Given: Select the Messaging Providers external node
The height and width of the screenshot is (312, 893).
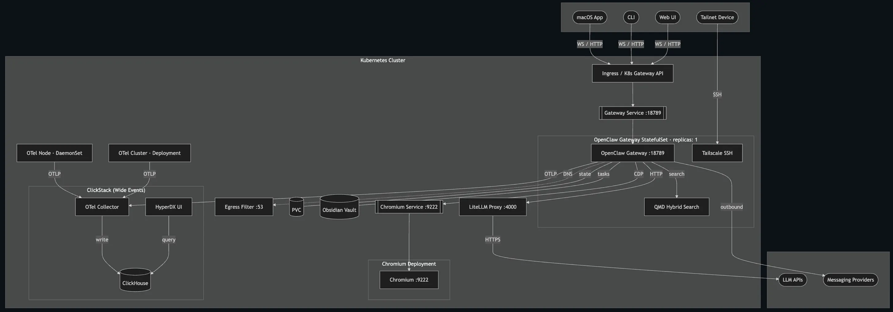Looking at the screenshot, I should 850,279.
